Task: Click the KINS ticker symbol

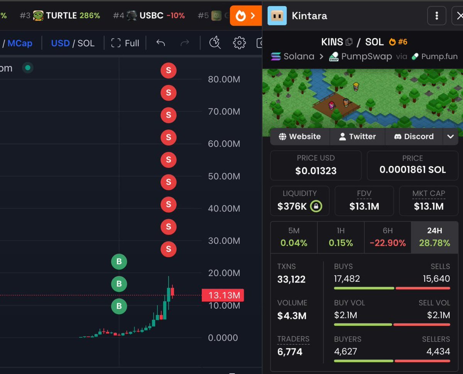Action: pos(332,42)
